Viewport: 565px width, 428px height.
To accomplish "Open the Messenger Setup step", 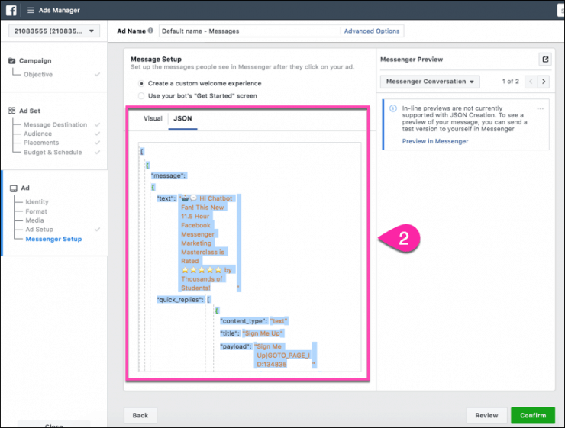I will click(53, 239).
